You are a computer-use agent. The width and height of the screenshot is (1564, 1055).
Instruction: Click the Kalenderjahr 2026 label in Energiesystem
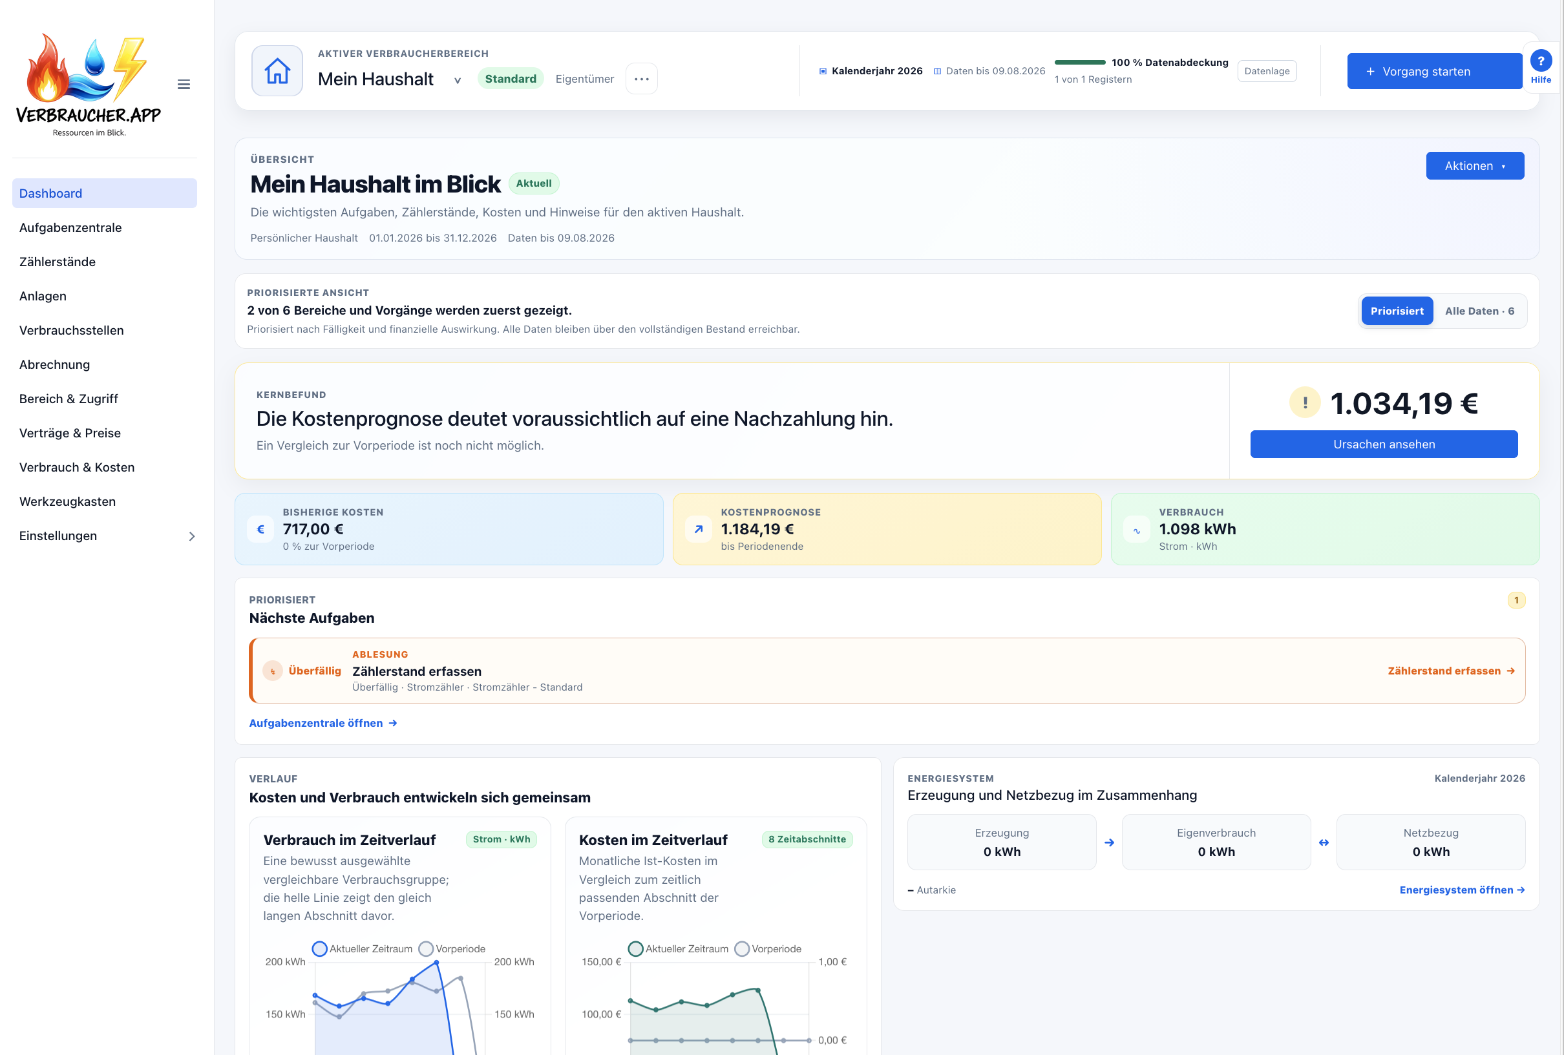tap(1479, 778)
